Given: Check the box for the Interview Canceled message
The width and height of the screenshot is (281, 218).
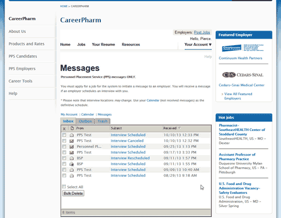Looking at the screenshot, I should 64,141.
